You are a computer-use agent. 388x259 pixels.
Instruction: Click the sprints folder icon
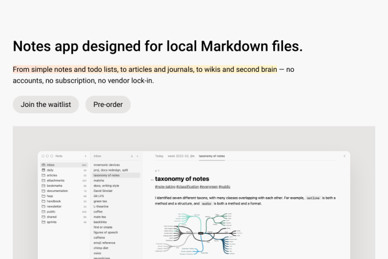44,222
